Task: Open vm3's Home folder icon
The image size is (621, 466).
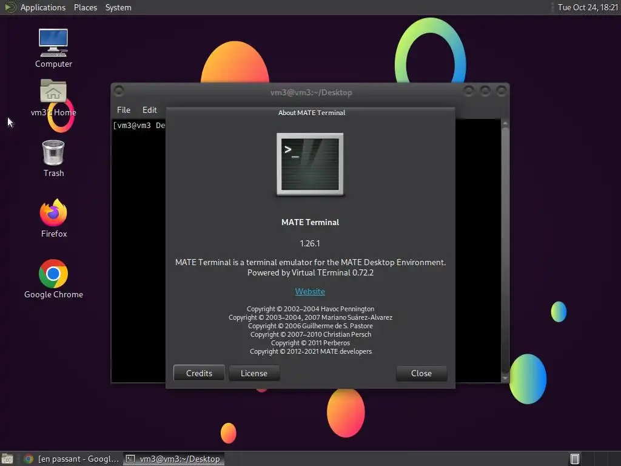Action: click(x=53, y=98)
